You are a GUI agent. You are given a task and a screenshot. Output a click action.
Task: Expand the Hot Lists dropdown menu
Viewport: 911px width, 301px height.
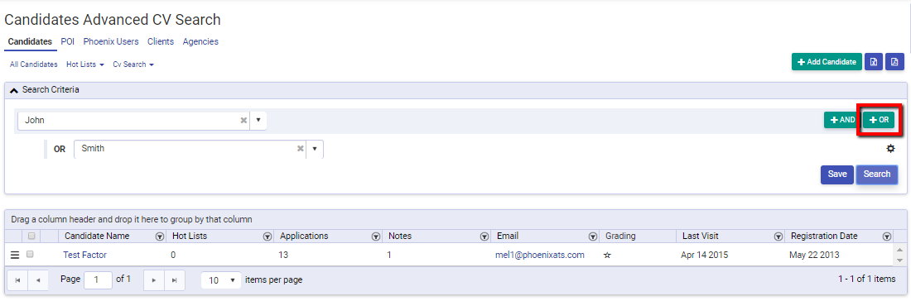tap(84, 64)
